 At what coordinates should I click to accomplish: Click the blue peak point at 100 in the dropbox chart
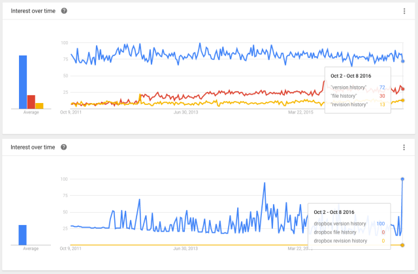(402, 179)
